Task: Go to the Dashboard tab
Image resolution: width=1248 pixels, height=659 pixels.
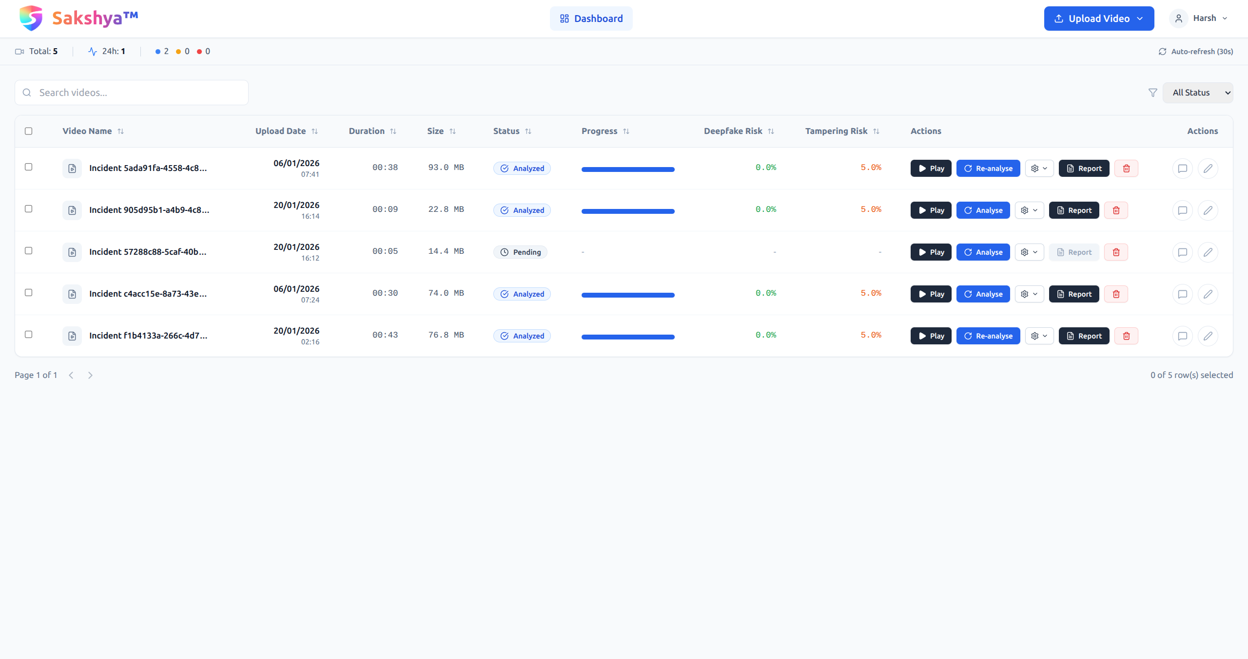Action: click(591, 19)
